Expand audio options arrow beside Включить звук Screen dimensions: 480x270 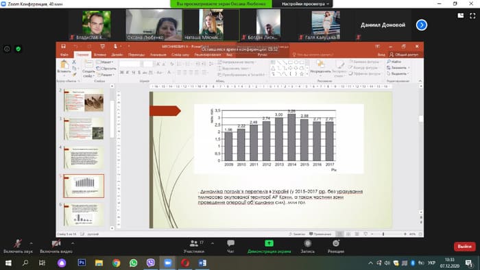click(31, 243)
